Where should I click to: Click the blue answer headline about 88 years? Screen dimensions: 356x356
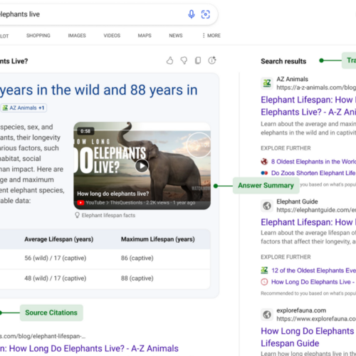(x=99, y=90)
